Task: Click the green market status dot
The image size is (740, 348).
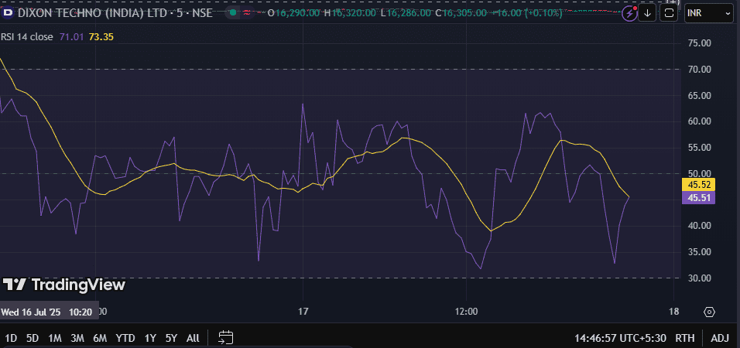Action: pyautogui.click(x=233, y=12)
